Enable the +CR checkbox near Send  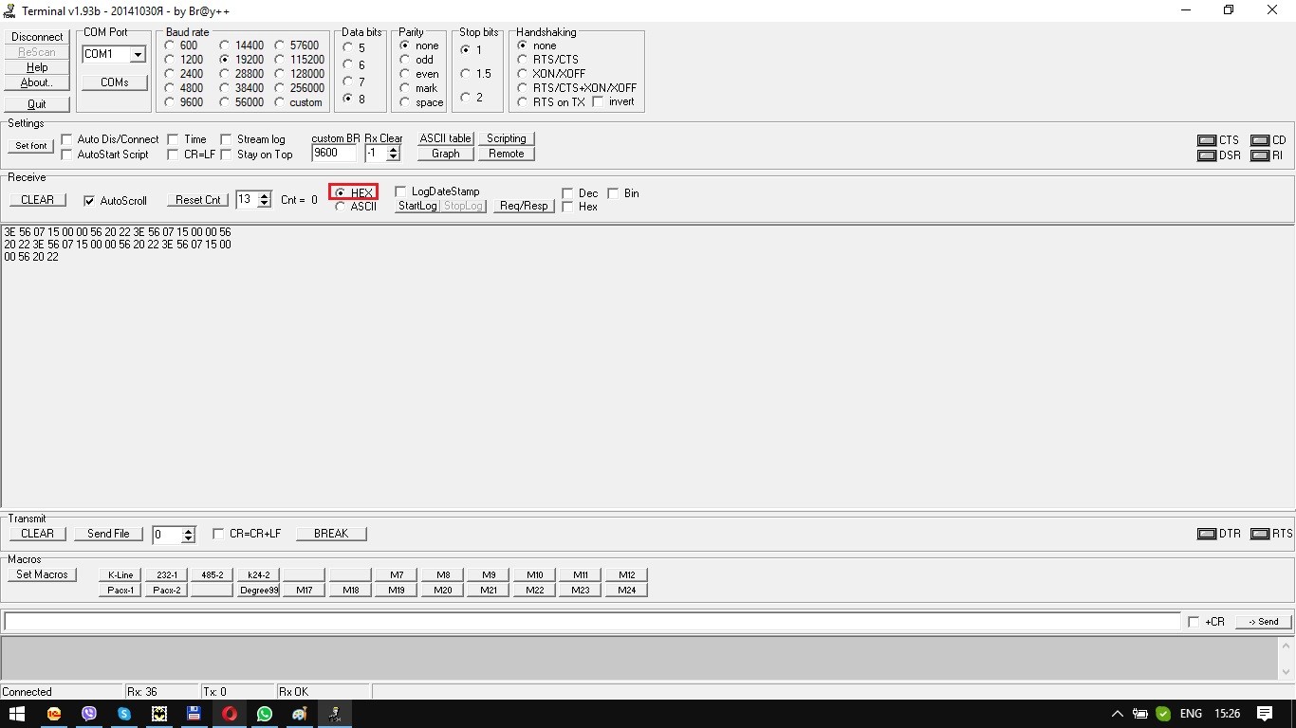tap(1194, 621)
